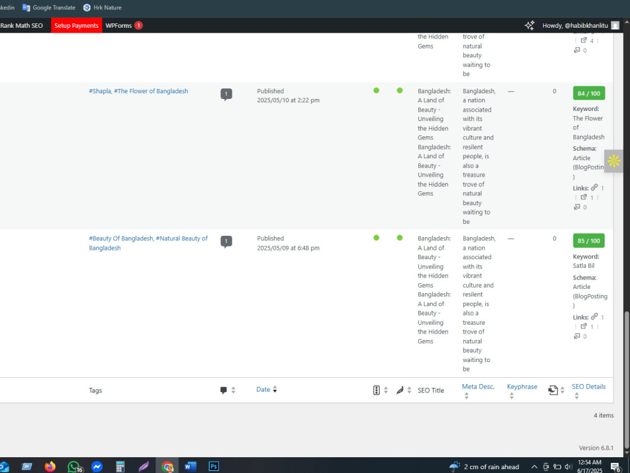This screenshot has height=473, width=630.
Task: Click external links icon in Shapla row
Action: pos(584,197)
